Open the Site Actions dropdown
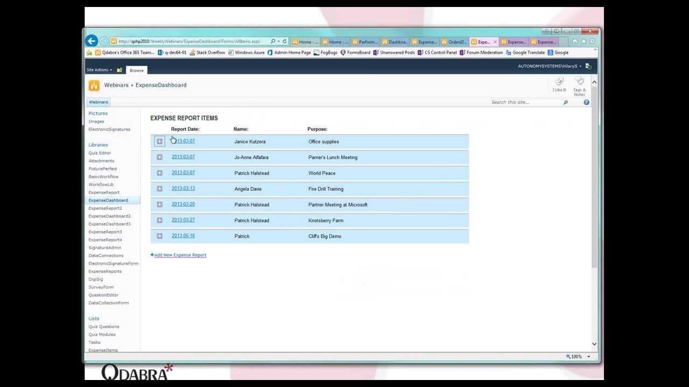This screenshot has height=387, width=689. click(x=100, y=70)
